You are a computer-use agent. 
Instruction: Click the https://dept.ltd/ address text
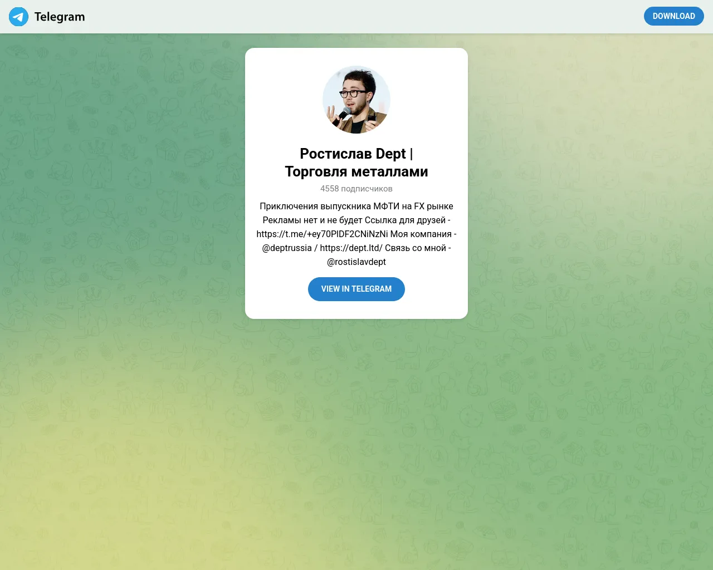(351, 248)
